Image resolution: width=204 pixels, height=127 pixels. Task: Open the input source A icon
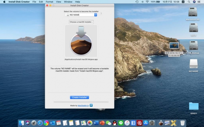(183, 2)
